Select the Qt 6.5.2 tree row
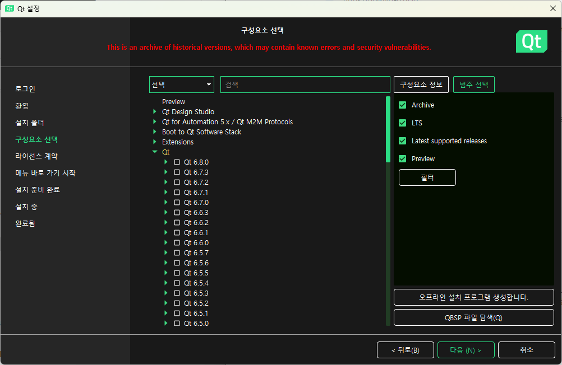 pos(196,303)
